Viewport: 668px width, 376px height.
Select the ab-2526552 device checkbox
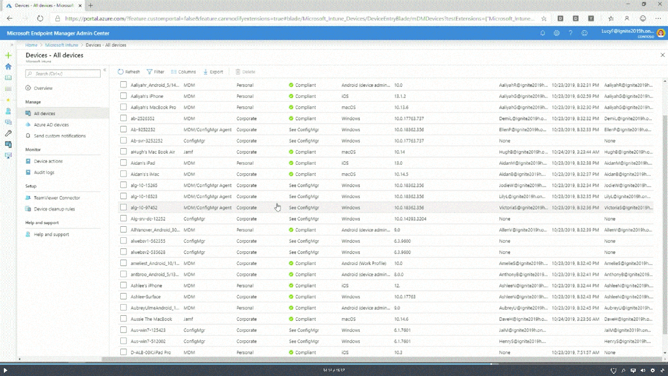click(x=123, y=118)
